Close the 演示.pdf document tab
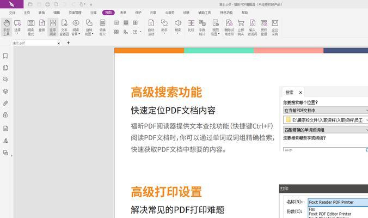 59,43
